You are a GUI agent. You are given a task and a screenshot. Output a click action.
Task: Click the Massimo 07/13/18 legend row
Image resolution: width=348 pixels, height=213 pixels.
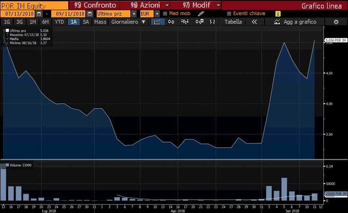click(x=28, y=35)
